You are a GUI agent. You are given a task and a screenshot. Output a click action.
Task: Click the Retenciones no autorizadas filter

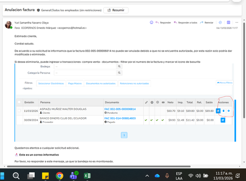pos(134,83)
